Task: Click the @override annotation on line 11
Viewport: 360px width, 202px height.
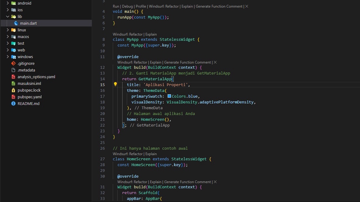Action: coord(128,57)
